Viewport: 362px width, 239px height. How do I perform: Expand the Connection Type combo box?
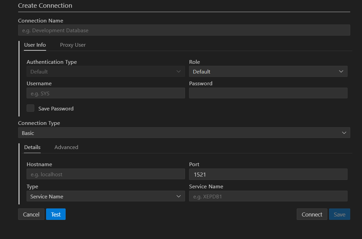[x=184, y=133]
